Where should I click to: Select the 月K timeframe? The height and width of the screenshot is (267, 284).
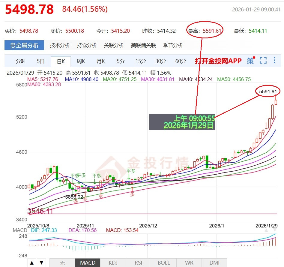point(100,61)
